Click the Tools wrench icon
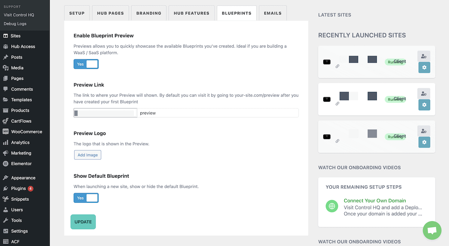Viewport: 449px width, 246px height. [x=6, y=221]
